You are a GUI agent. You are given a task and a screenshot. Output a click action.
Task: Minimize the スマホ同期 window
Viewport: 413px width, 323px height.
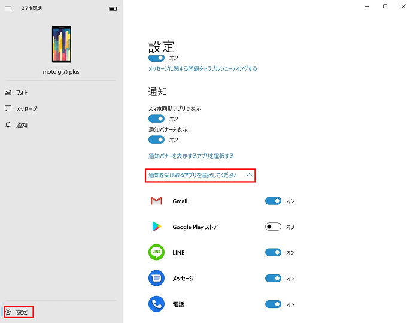point(367,7)
